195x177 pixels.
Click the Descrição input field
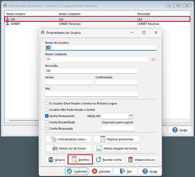click(x=91, y=71)
